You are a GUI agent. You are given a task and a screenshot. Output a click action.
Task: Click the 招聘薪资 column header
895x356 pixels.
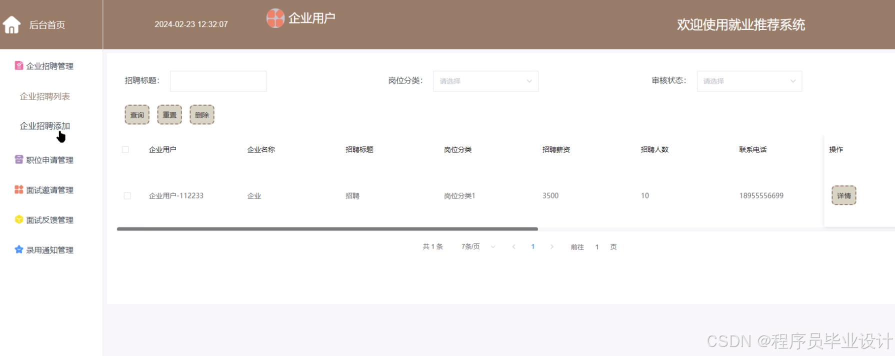tap(556, 149)
